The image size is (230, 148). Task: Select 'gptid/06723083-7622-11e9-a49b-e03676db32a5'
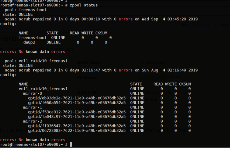pyautogui.click(x=77, y=131)
